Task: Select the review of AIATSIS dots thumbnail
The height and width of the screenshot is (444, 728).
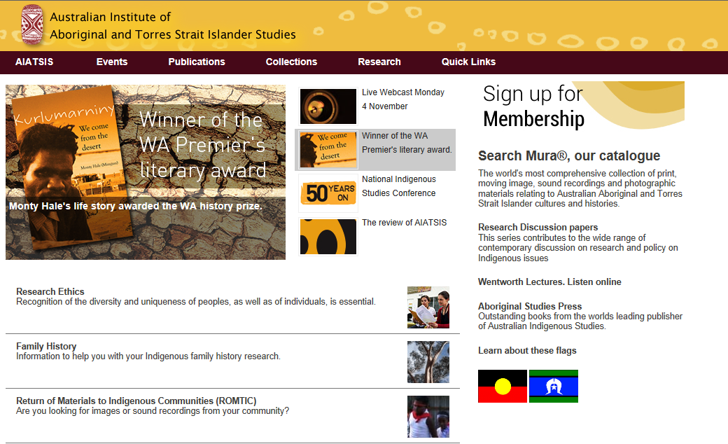Action: [328, 237]
